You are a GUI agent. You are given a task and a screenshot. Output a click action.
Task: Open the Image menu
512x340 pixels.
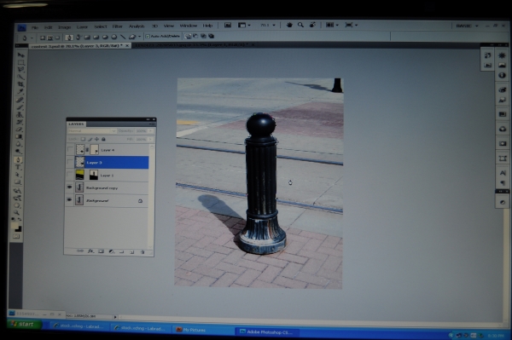(x=64, y=27)
